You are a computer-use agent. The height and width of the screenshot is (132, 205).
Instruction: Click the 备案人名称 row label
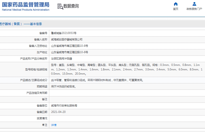click(41, 40)
